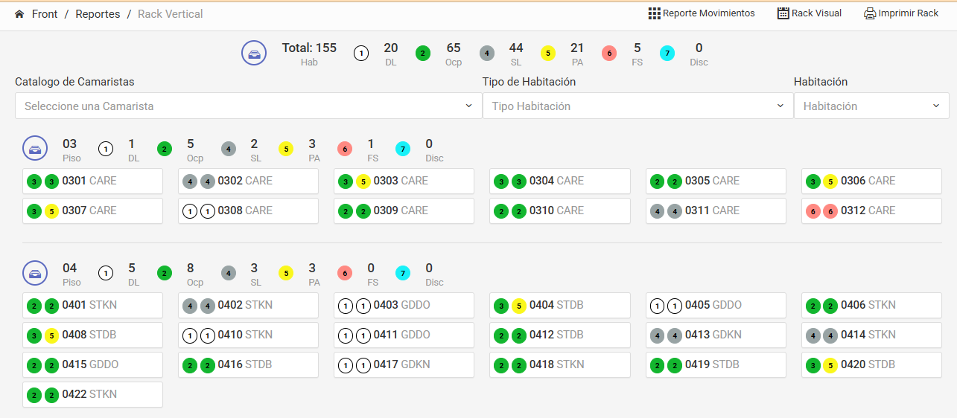Open room 0312 CARE card
Image resolution: width=957 pixels, height=418 pixels.
pyautogui.click(x=871, y=210)
